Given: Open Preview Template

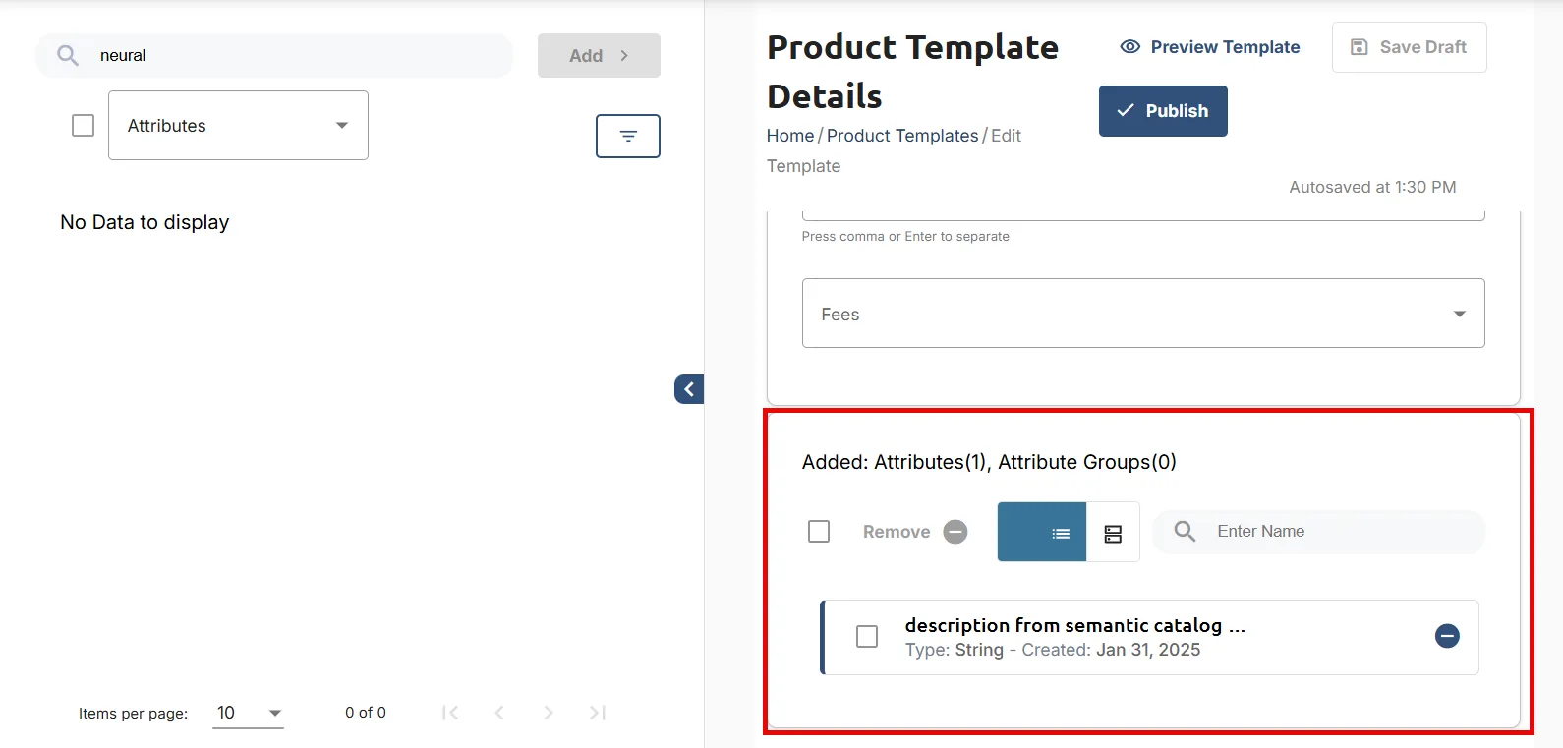Looking at the screenshot, I should tap(1210, 47).
